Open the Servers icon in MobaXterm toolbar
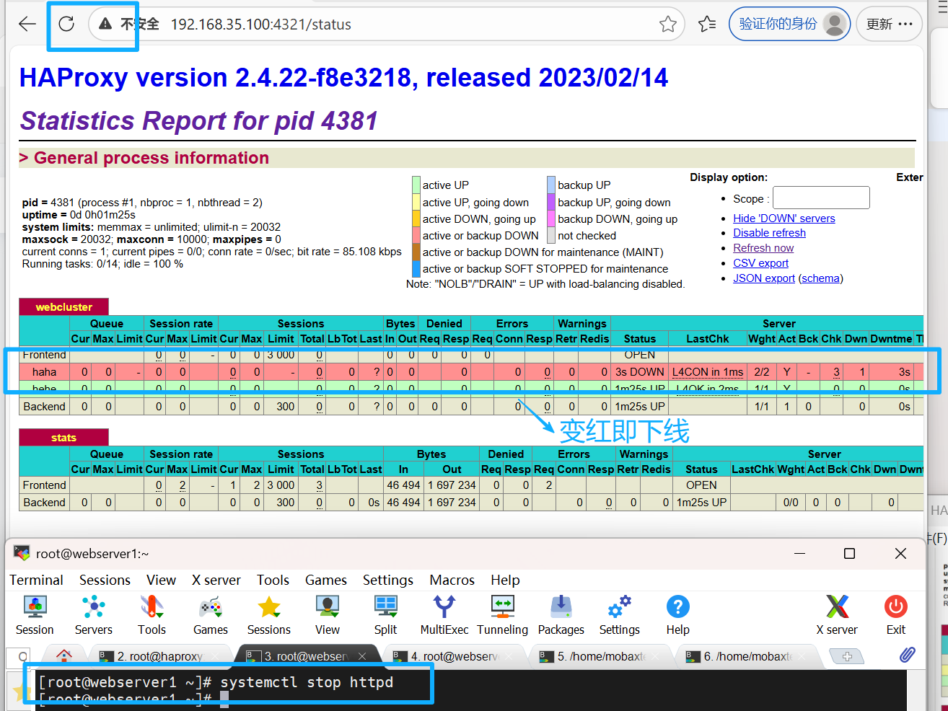The height and width of the screenshot is (711, 948). [x=94, y=607]
